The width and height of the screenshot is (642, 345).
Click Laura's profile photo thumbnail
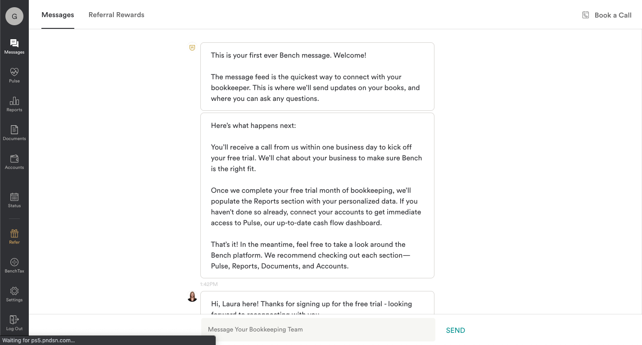click(x=192, y=296)
